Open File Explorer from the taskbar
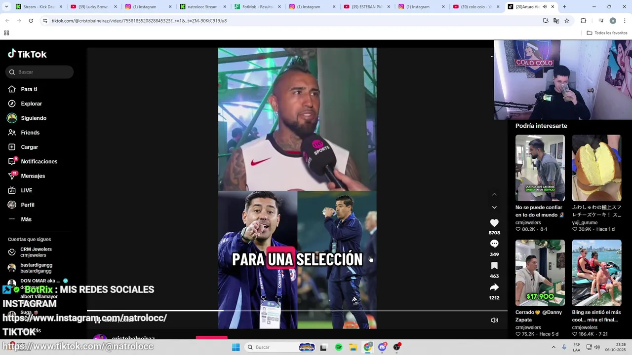The image size is (632, 355). [x=353, y=347]
